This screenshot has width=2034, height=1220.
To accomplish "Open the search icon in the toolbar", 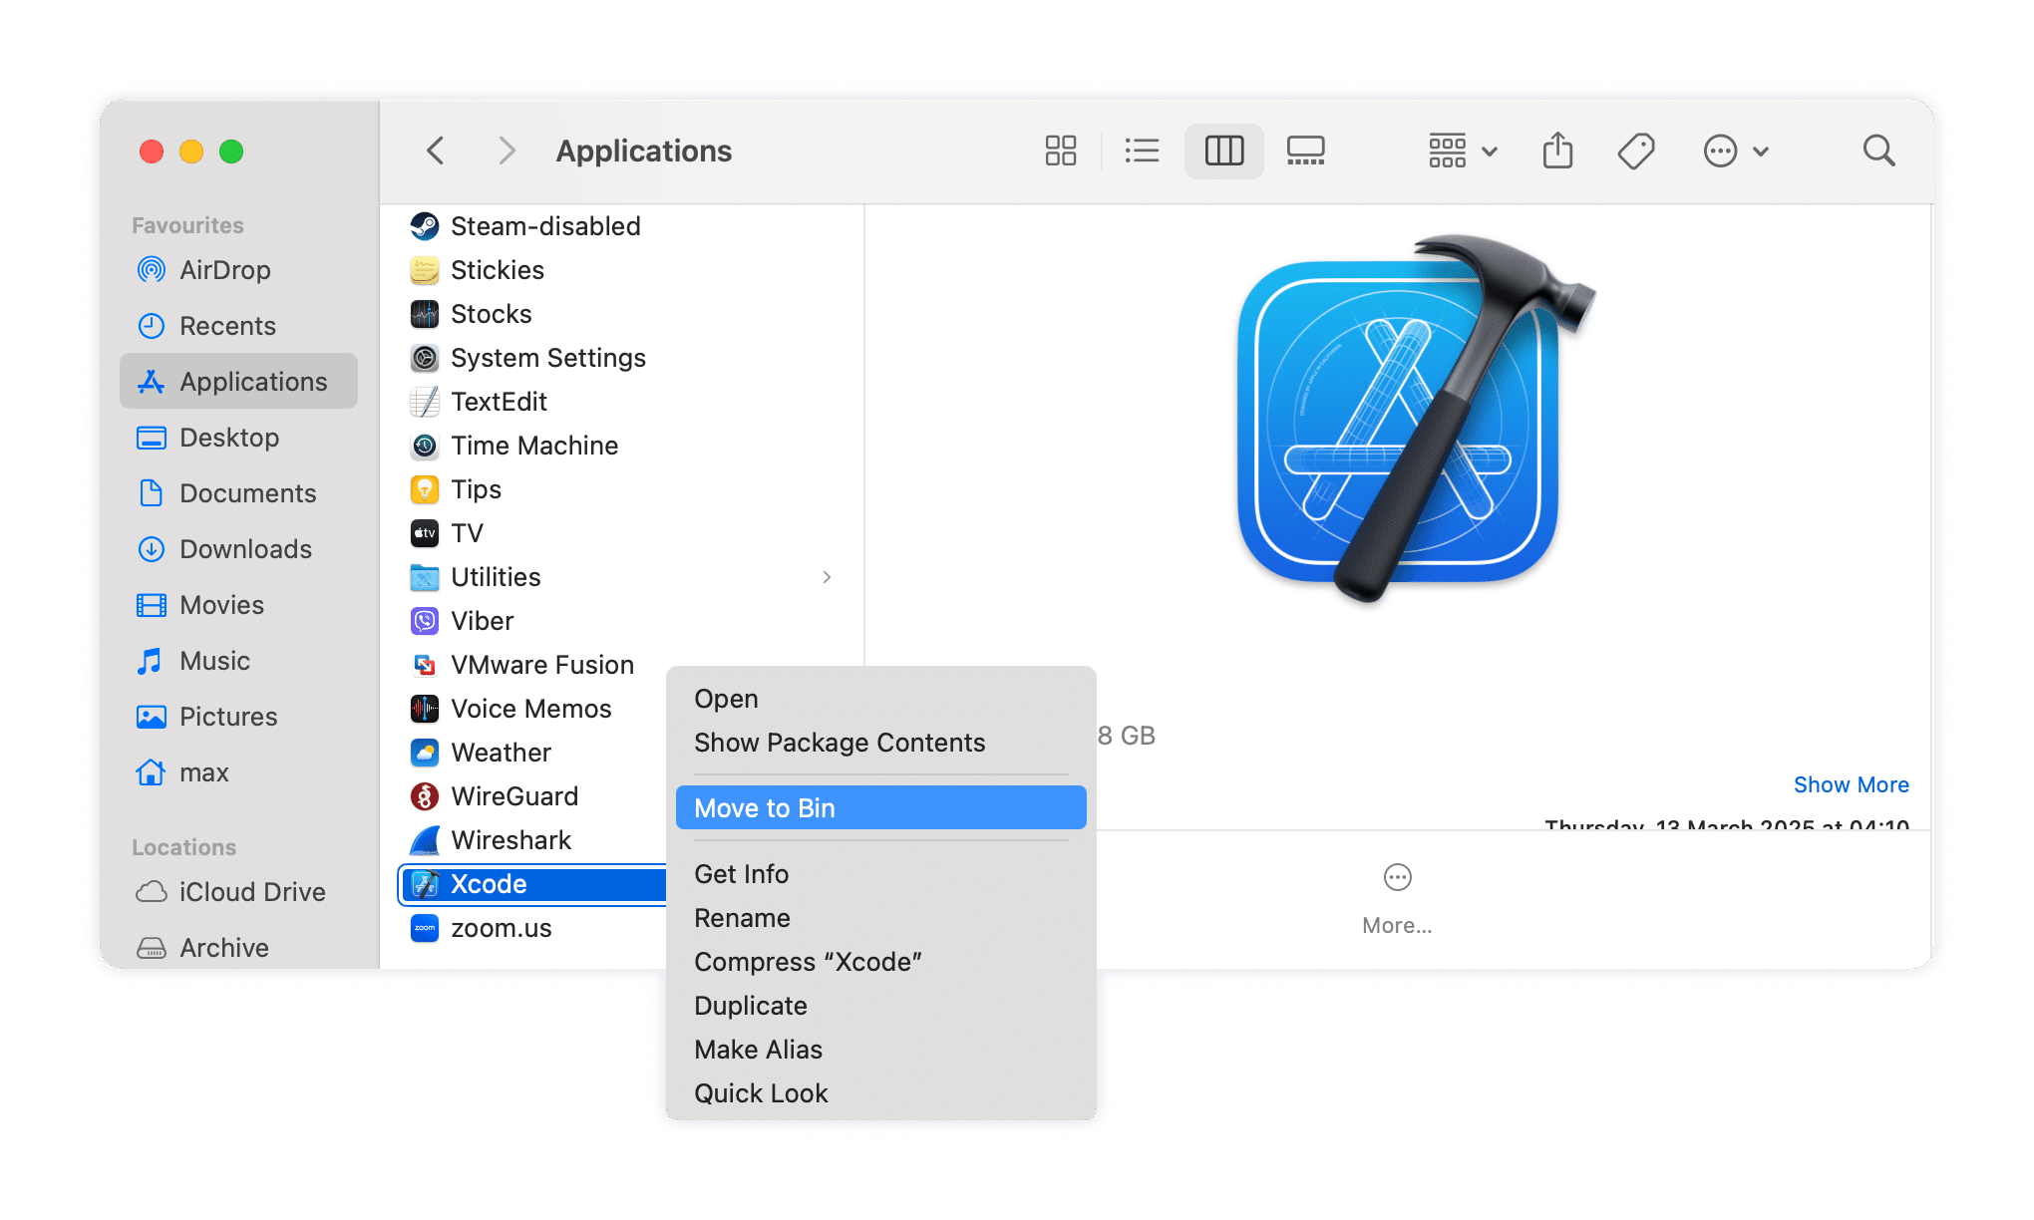I will click(1878, 150).
